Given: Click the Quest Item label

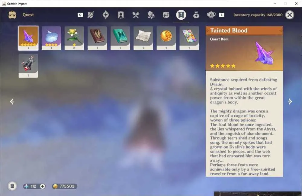Looking at the screenshot, I should (x=219, y=39).
